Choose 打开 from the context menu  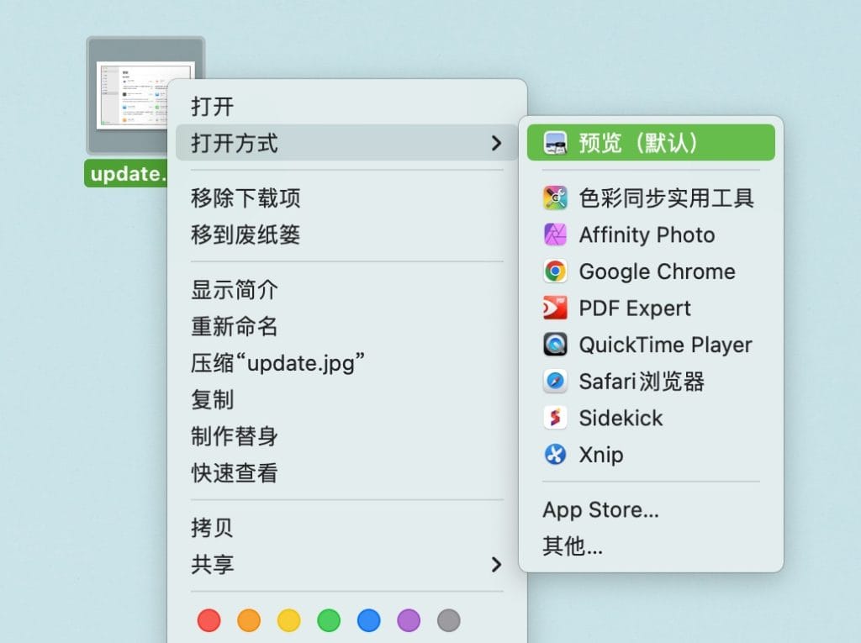point(346,107)
